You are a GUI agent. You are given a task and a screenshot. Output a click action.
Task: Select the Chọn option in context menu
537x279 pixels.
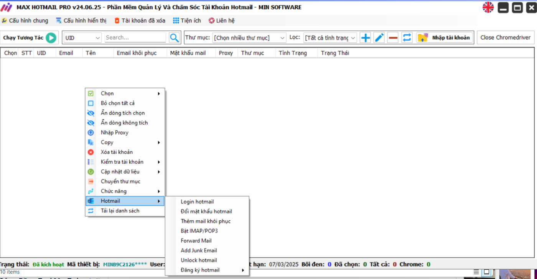click(x=107, y=93)
